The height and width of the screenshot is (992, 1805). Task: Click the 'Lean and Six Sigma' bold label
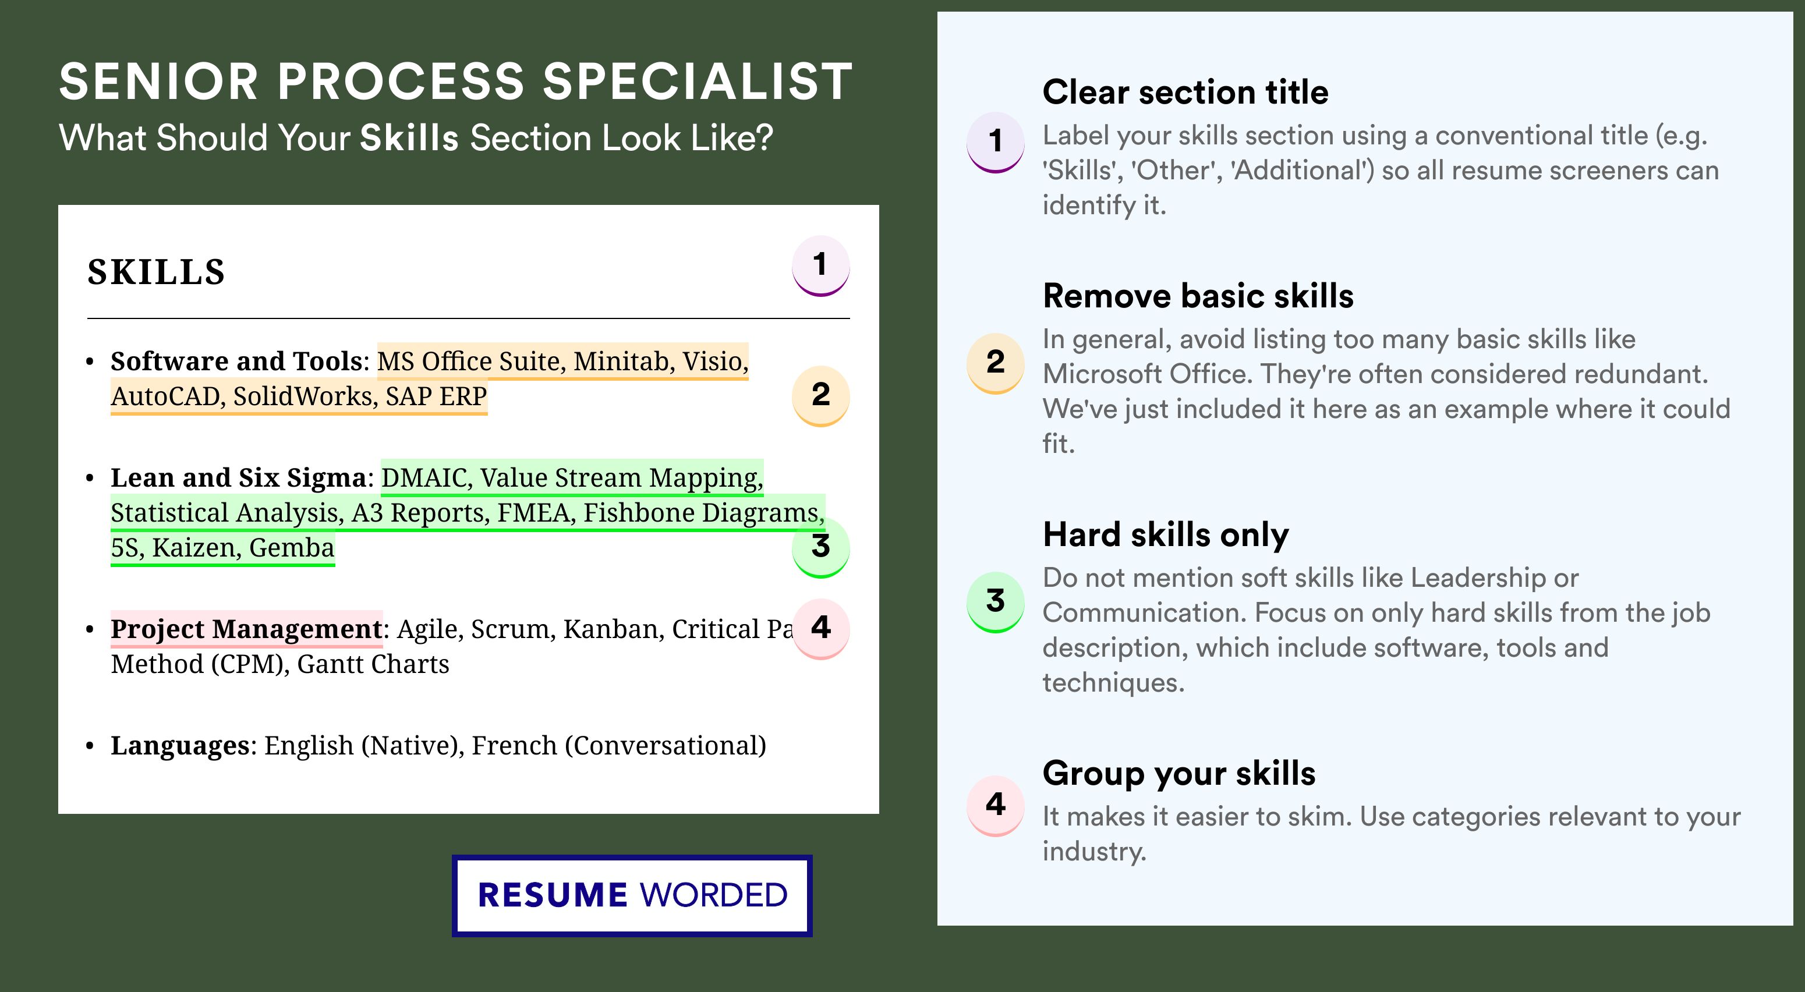238,477
